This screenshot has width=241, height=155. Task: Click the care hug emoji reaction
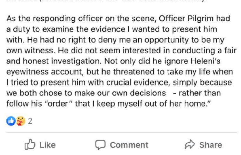(21, 121)
